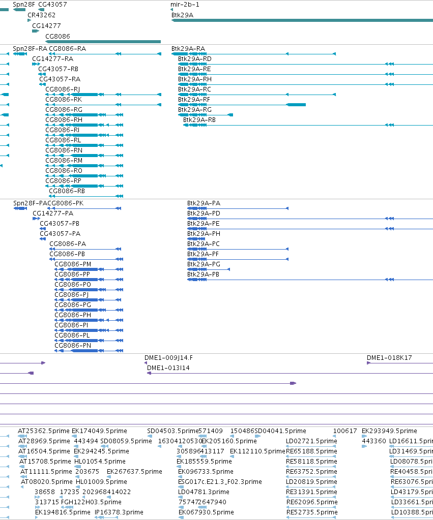Click the CG8086-RJ transcript label

(63, 89)
